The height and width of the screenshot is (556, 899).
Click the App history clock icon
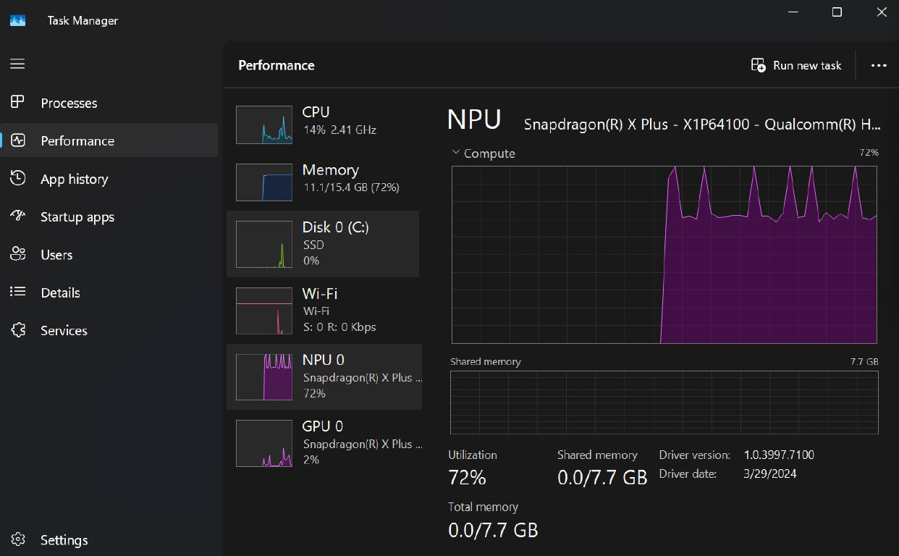point(18,178)
